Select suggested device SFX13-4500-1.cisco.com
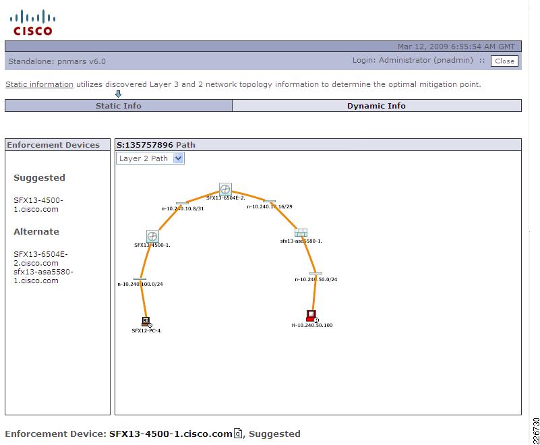This screenshot has height=445, width=540. [x=38, y=204]
